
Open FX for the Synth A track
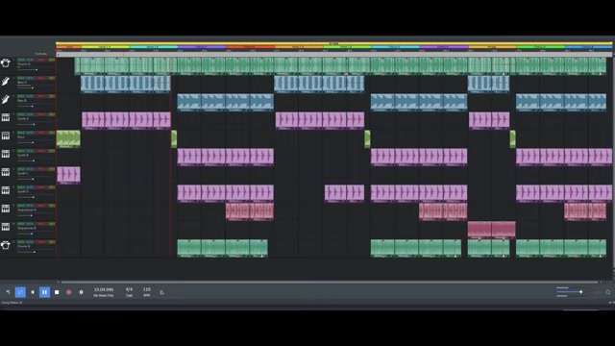(51, 114)
